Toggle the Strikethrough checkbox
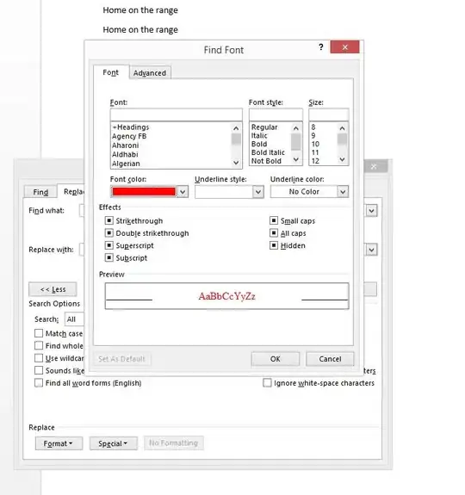465x495 pixels. 108,220
